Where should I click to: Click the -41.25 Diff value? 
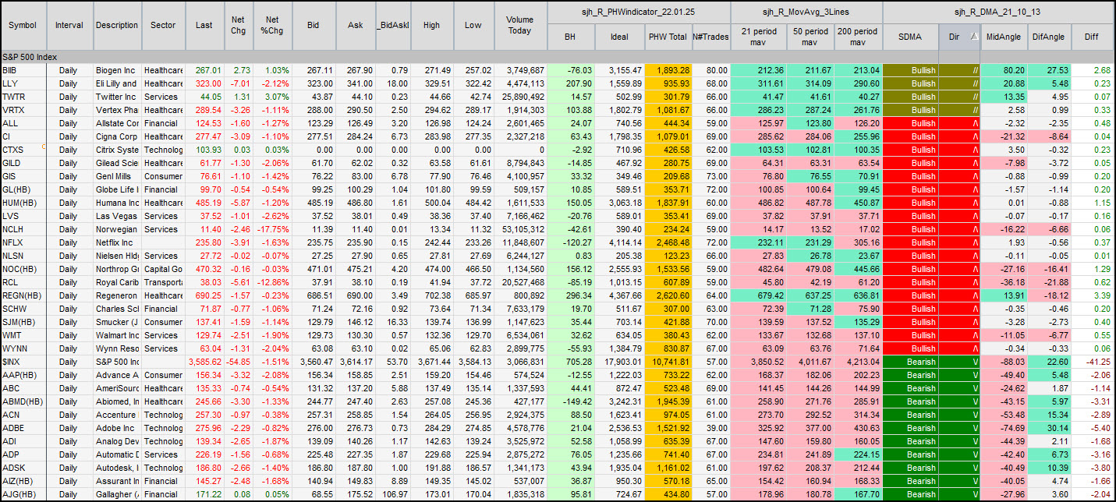pyautogui.click(x=1093, y=362)
